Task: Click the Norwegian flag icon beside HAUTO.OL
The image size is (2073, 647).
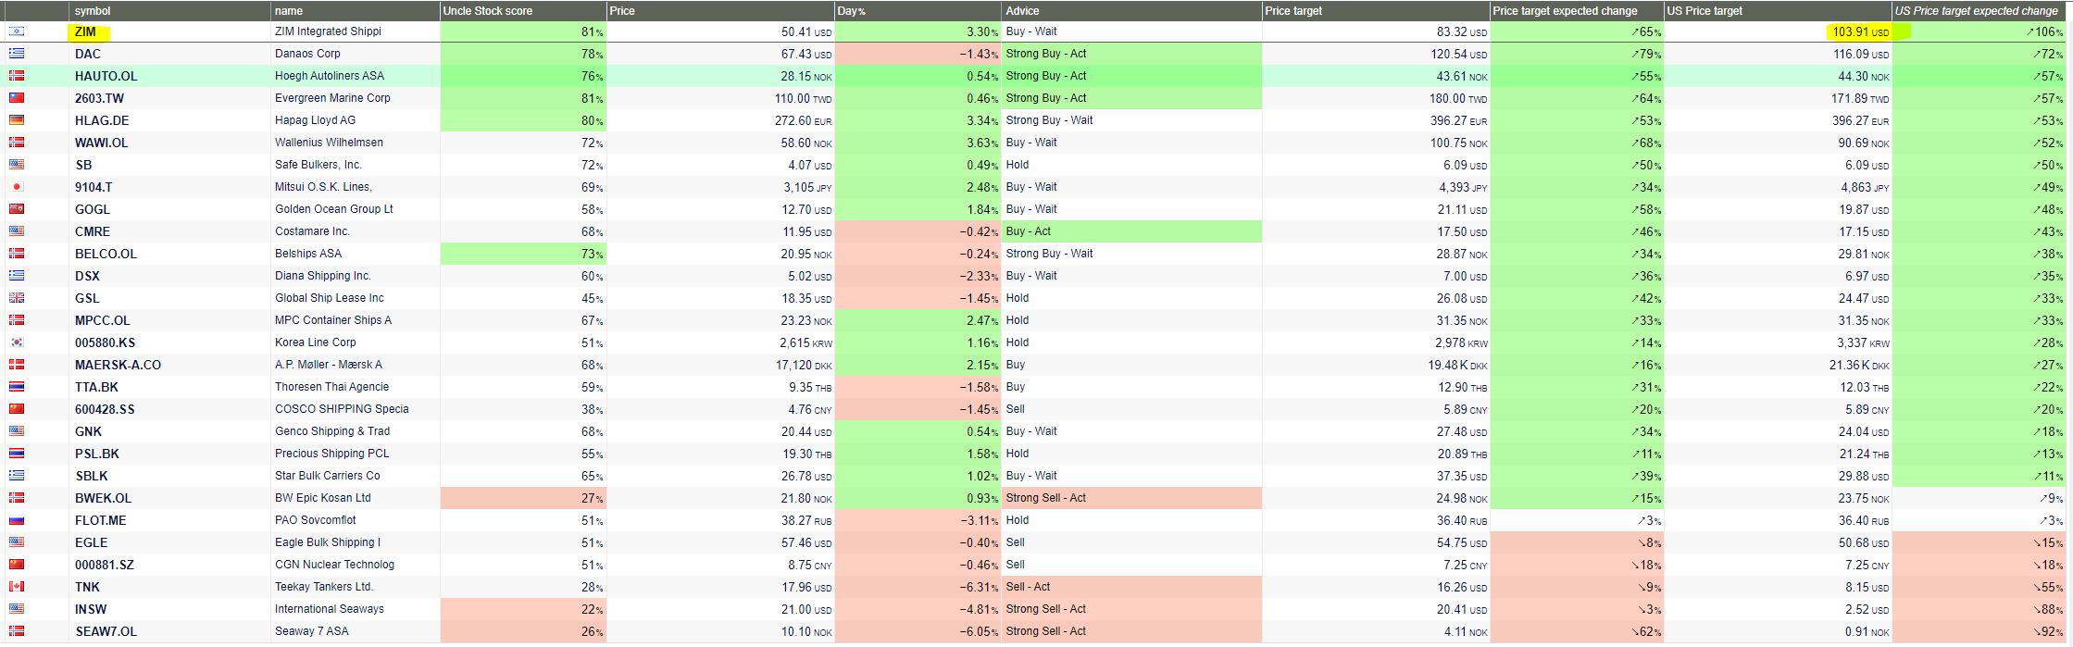Action: click(17, 76)
